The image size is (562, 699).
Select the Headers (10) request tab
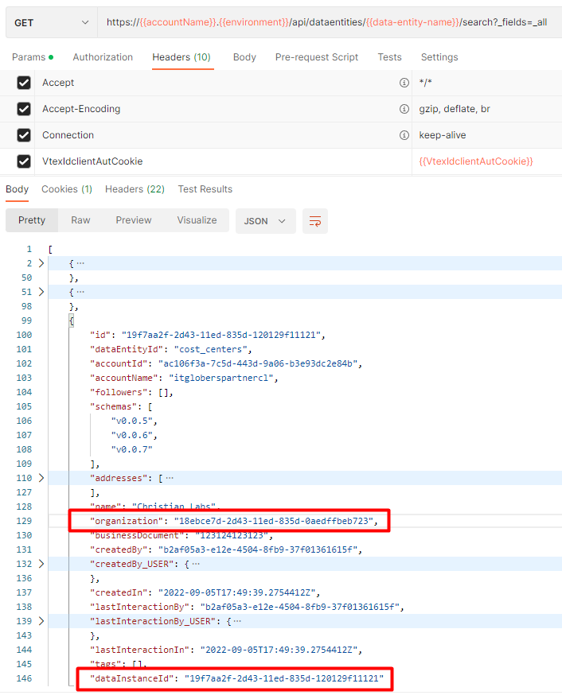(181, 57)
